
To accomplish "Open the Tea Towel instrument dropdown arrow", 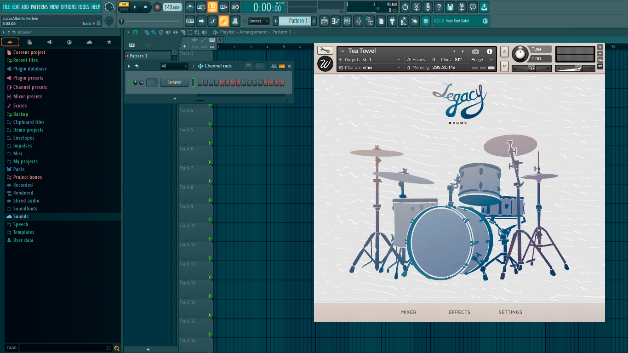I will click(x=343, y=51).
